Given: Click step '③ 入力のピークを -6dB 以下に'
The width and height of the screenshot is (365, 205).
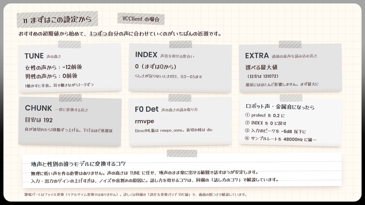Looking at the screenshot, I should pos(276,131).
